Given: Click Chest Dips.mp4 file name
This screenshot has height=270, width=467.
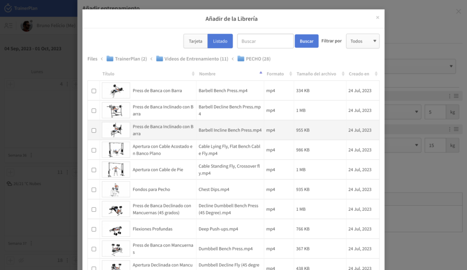Looking at the screenshot, I should (x=214, y=189).
